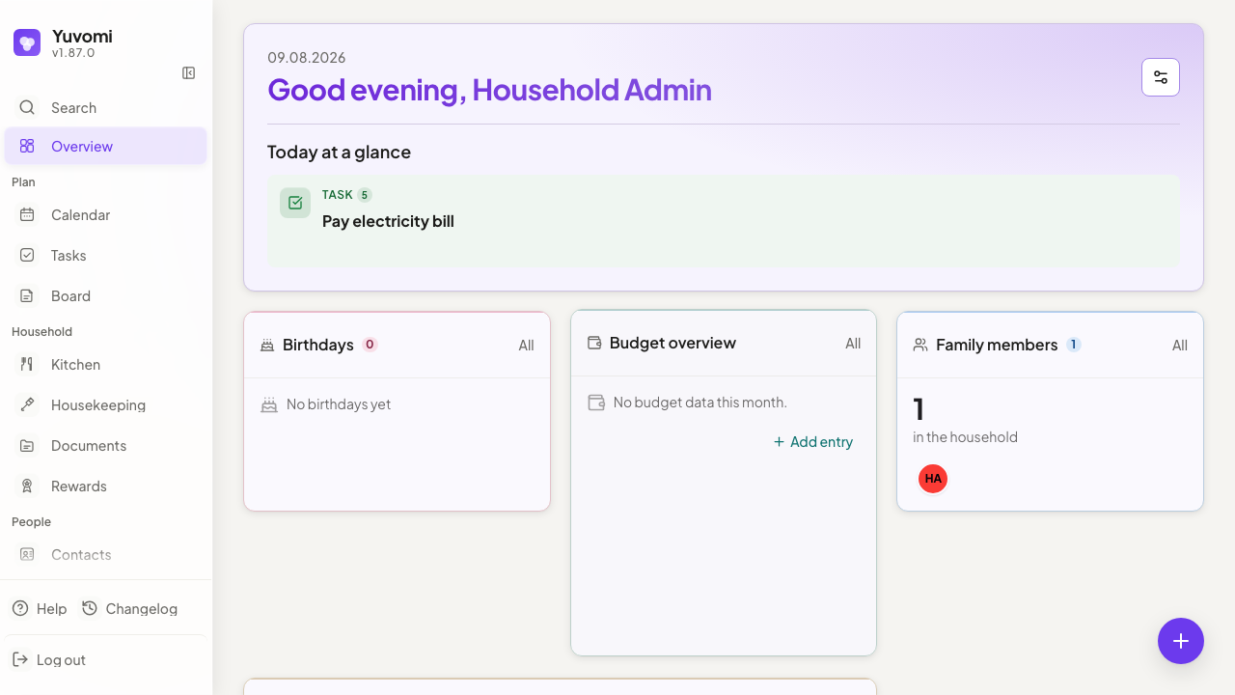Viewport: 1235px width, 695px height.
Task: Click the Contacts card icon
Action: tap(27, 554)
